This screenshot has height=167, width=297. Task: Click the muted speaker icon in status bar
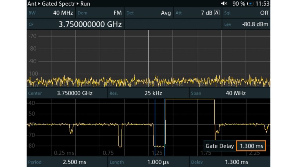(x=224, y=4)
